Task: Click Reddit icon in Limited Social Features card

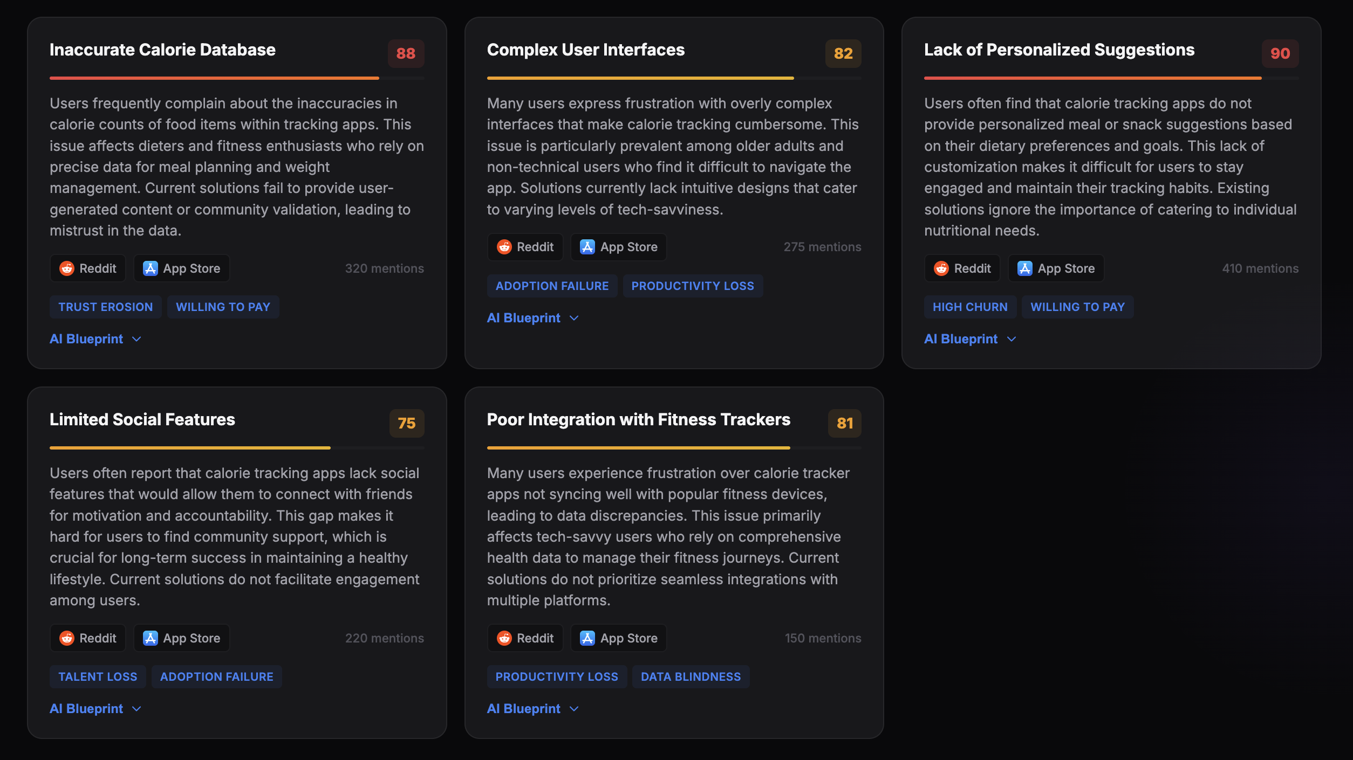Action: 67,638
